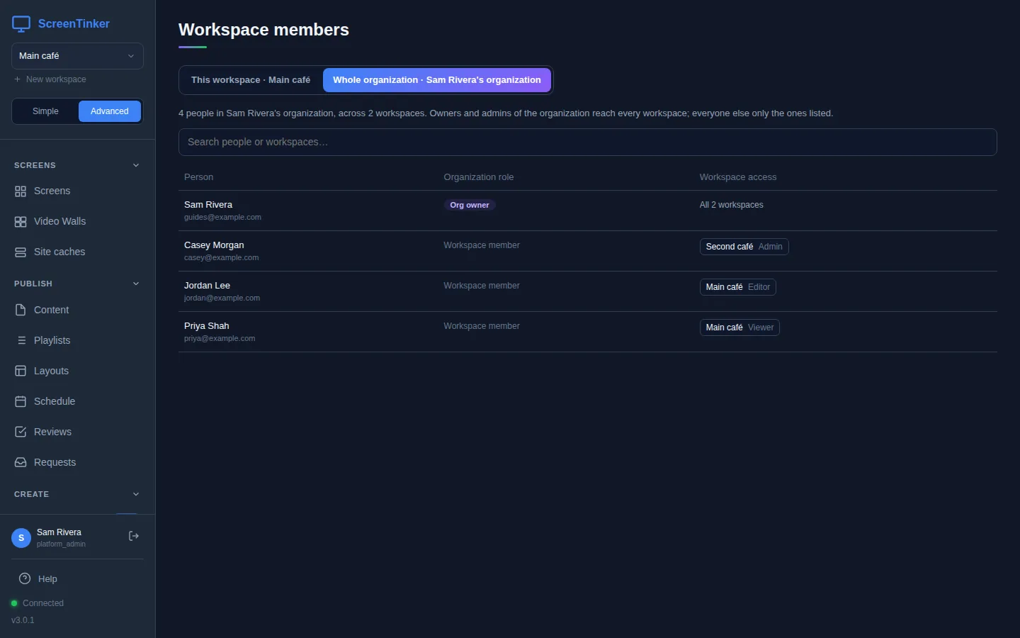This screenshot has height=638, width=1020.
Task: Click the logout icon beside Sam Rivera
Action: pyautogui.click(x=133, y=537)
